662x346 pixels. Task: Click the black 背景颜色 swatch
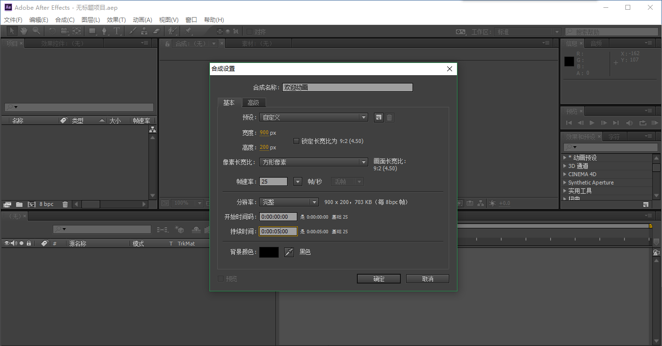pos(269,252)
